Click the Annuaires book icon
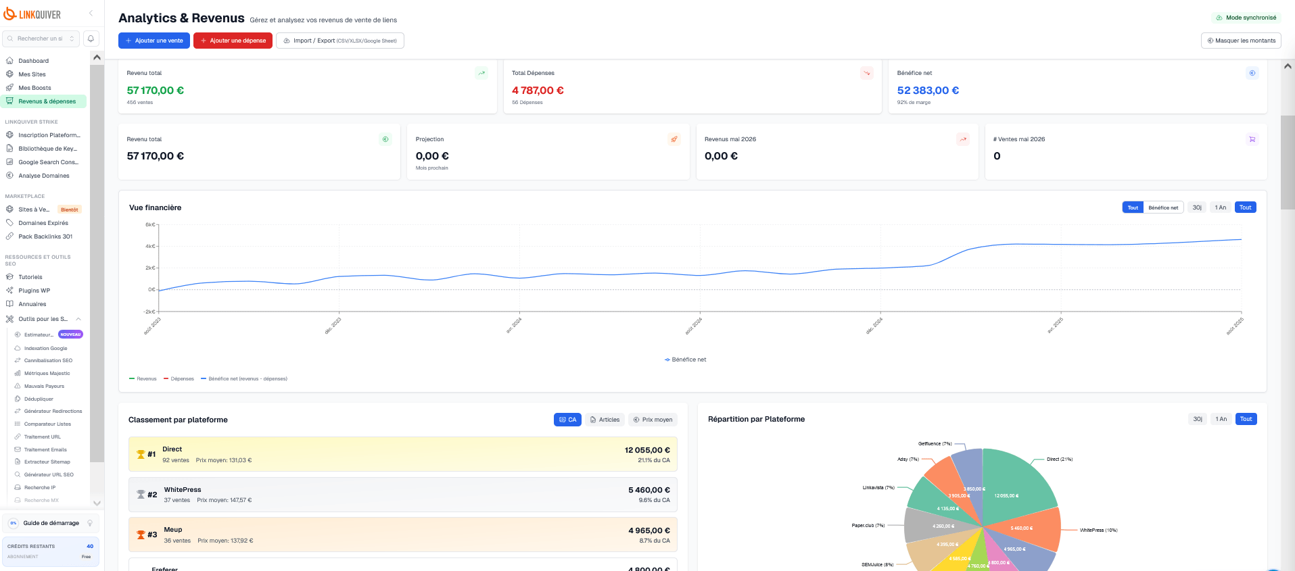The image size is (1295, 571). point(9,304)
